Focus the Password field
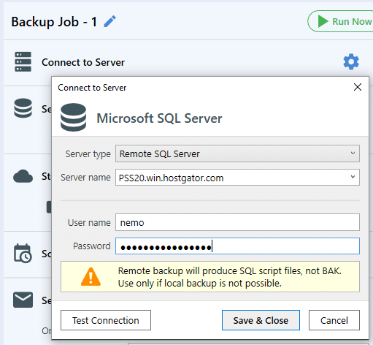 pyautogui.click(x=237, y=246)
